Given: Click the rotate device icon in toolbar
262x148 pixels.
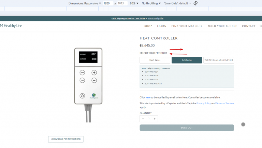Looking at the screenshot, I should (196, 3).
